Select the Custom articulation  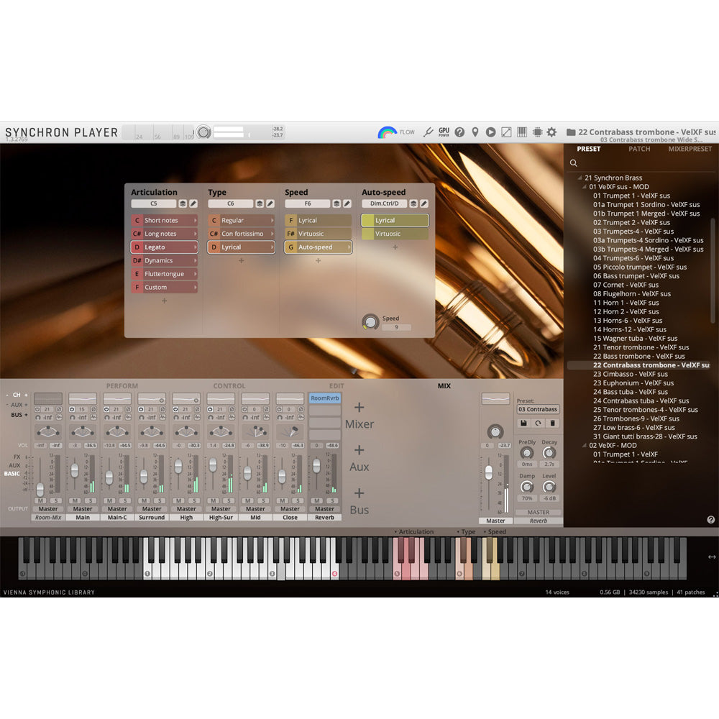[x=164, y=288]
